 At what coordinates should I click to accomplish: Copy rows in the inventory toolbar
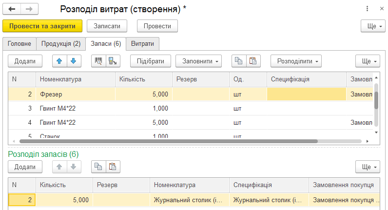coord(239,61)
